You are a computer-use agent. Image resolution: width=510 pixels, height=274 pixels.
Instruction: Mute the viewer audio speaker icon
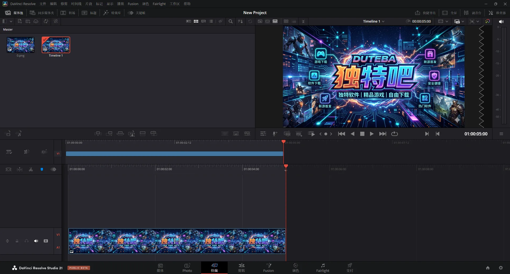[501, 22]
